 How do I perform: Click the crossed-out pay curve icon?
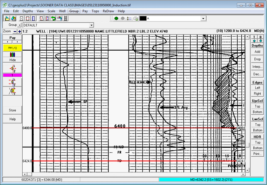click(x=13, y=91)
